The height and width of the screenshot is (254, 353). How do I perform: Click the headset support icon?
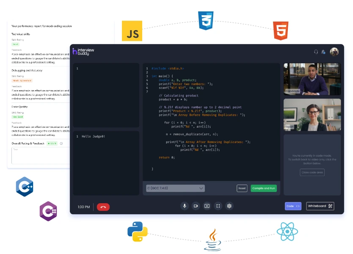point(316,52)
